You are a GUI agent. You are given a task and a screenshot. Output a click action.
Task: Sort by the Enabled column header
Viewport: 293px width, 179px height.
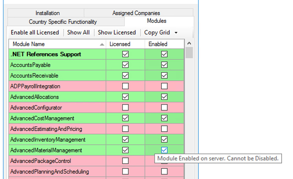pyautogui.click(x=164, y=44)
